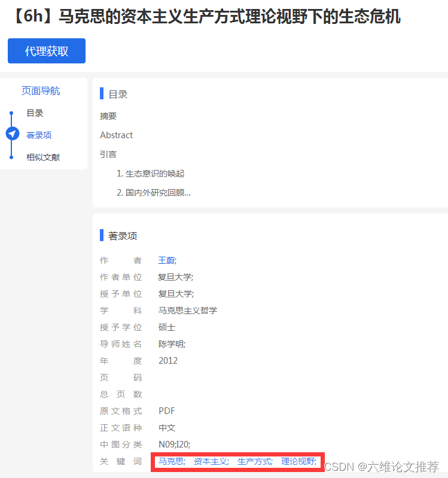Go to 相似文献 in the page navigation
Image resolution: width=448 pixels, height=478 pixels.
43,157
